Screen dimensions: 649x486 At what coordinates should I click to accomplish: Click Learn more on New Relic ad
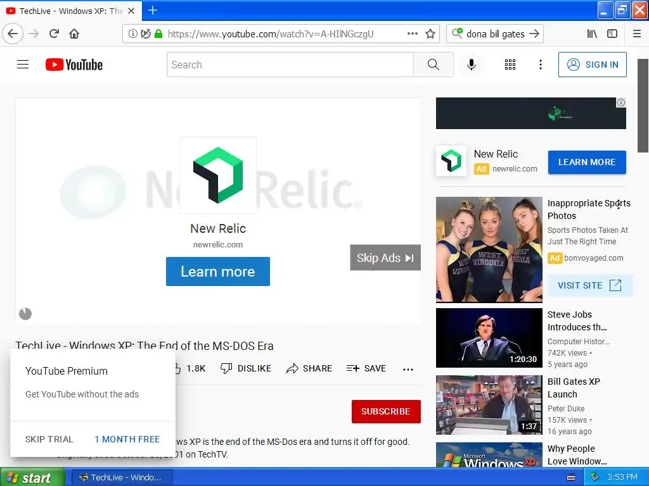coord(218,271)
